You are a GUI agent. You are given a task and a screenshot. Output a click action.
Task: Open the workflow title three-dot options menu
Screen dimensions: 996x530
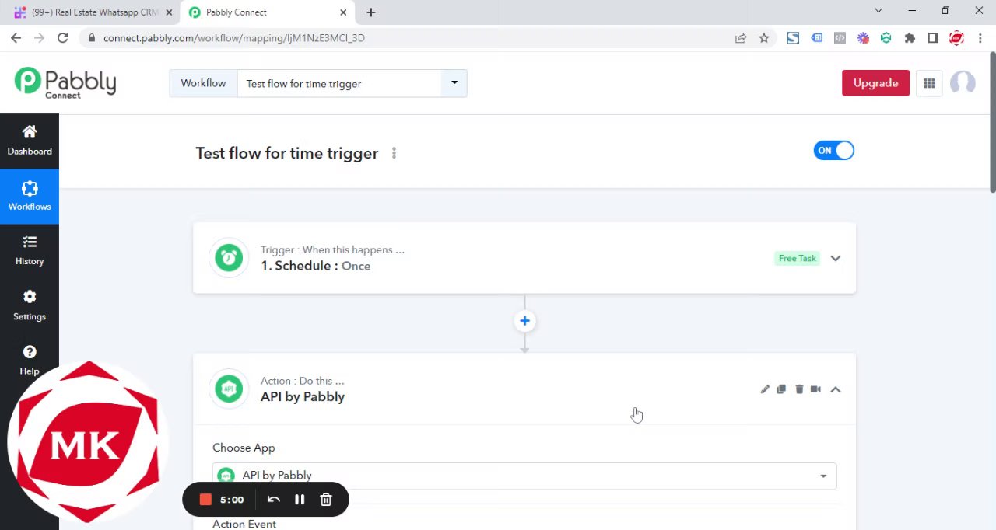tap(394, 153)
